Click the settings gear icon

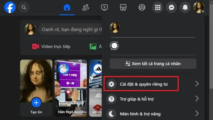(x=111, y=84)
